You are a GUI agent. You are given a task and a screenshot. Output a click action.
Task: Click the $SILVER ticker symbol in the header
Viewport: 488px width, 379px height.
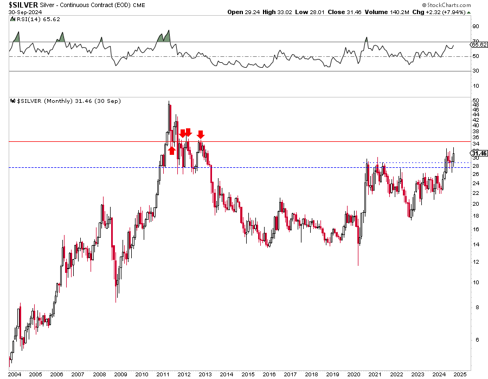20,4
